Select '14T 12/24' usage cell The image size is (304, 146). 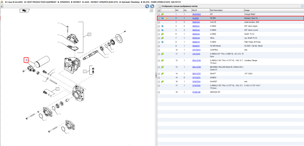coord(248,74)
